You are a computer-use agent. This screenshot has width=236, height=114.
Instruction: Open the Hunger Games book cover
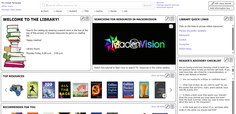tap(96, 90)
